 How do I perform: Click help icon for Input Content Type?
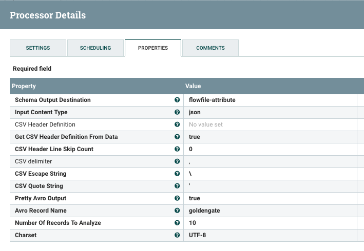tap(177, 112)
